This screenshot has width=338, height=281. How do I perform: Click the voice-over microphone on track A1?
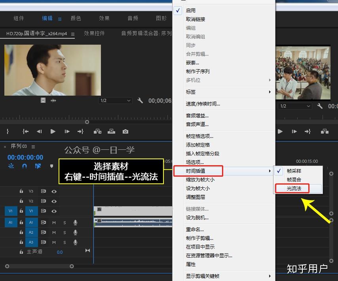click(75, 223)
